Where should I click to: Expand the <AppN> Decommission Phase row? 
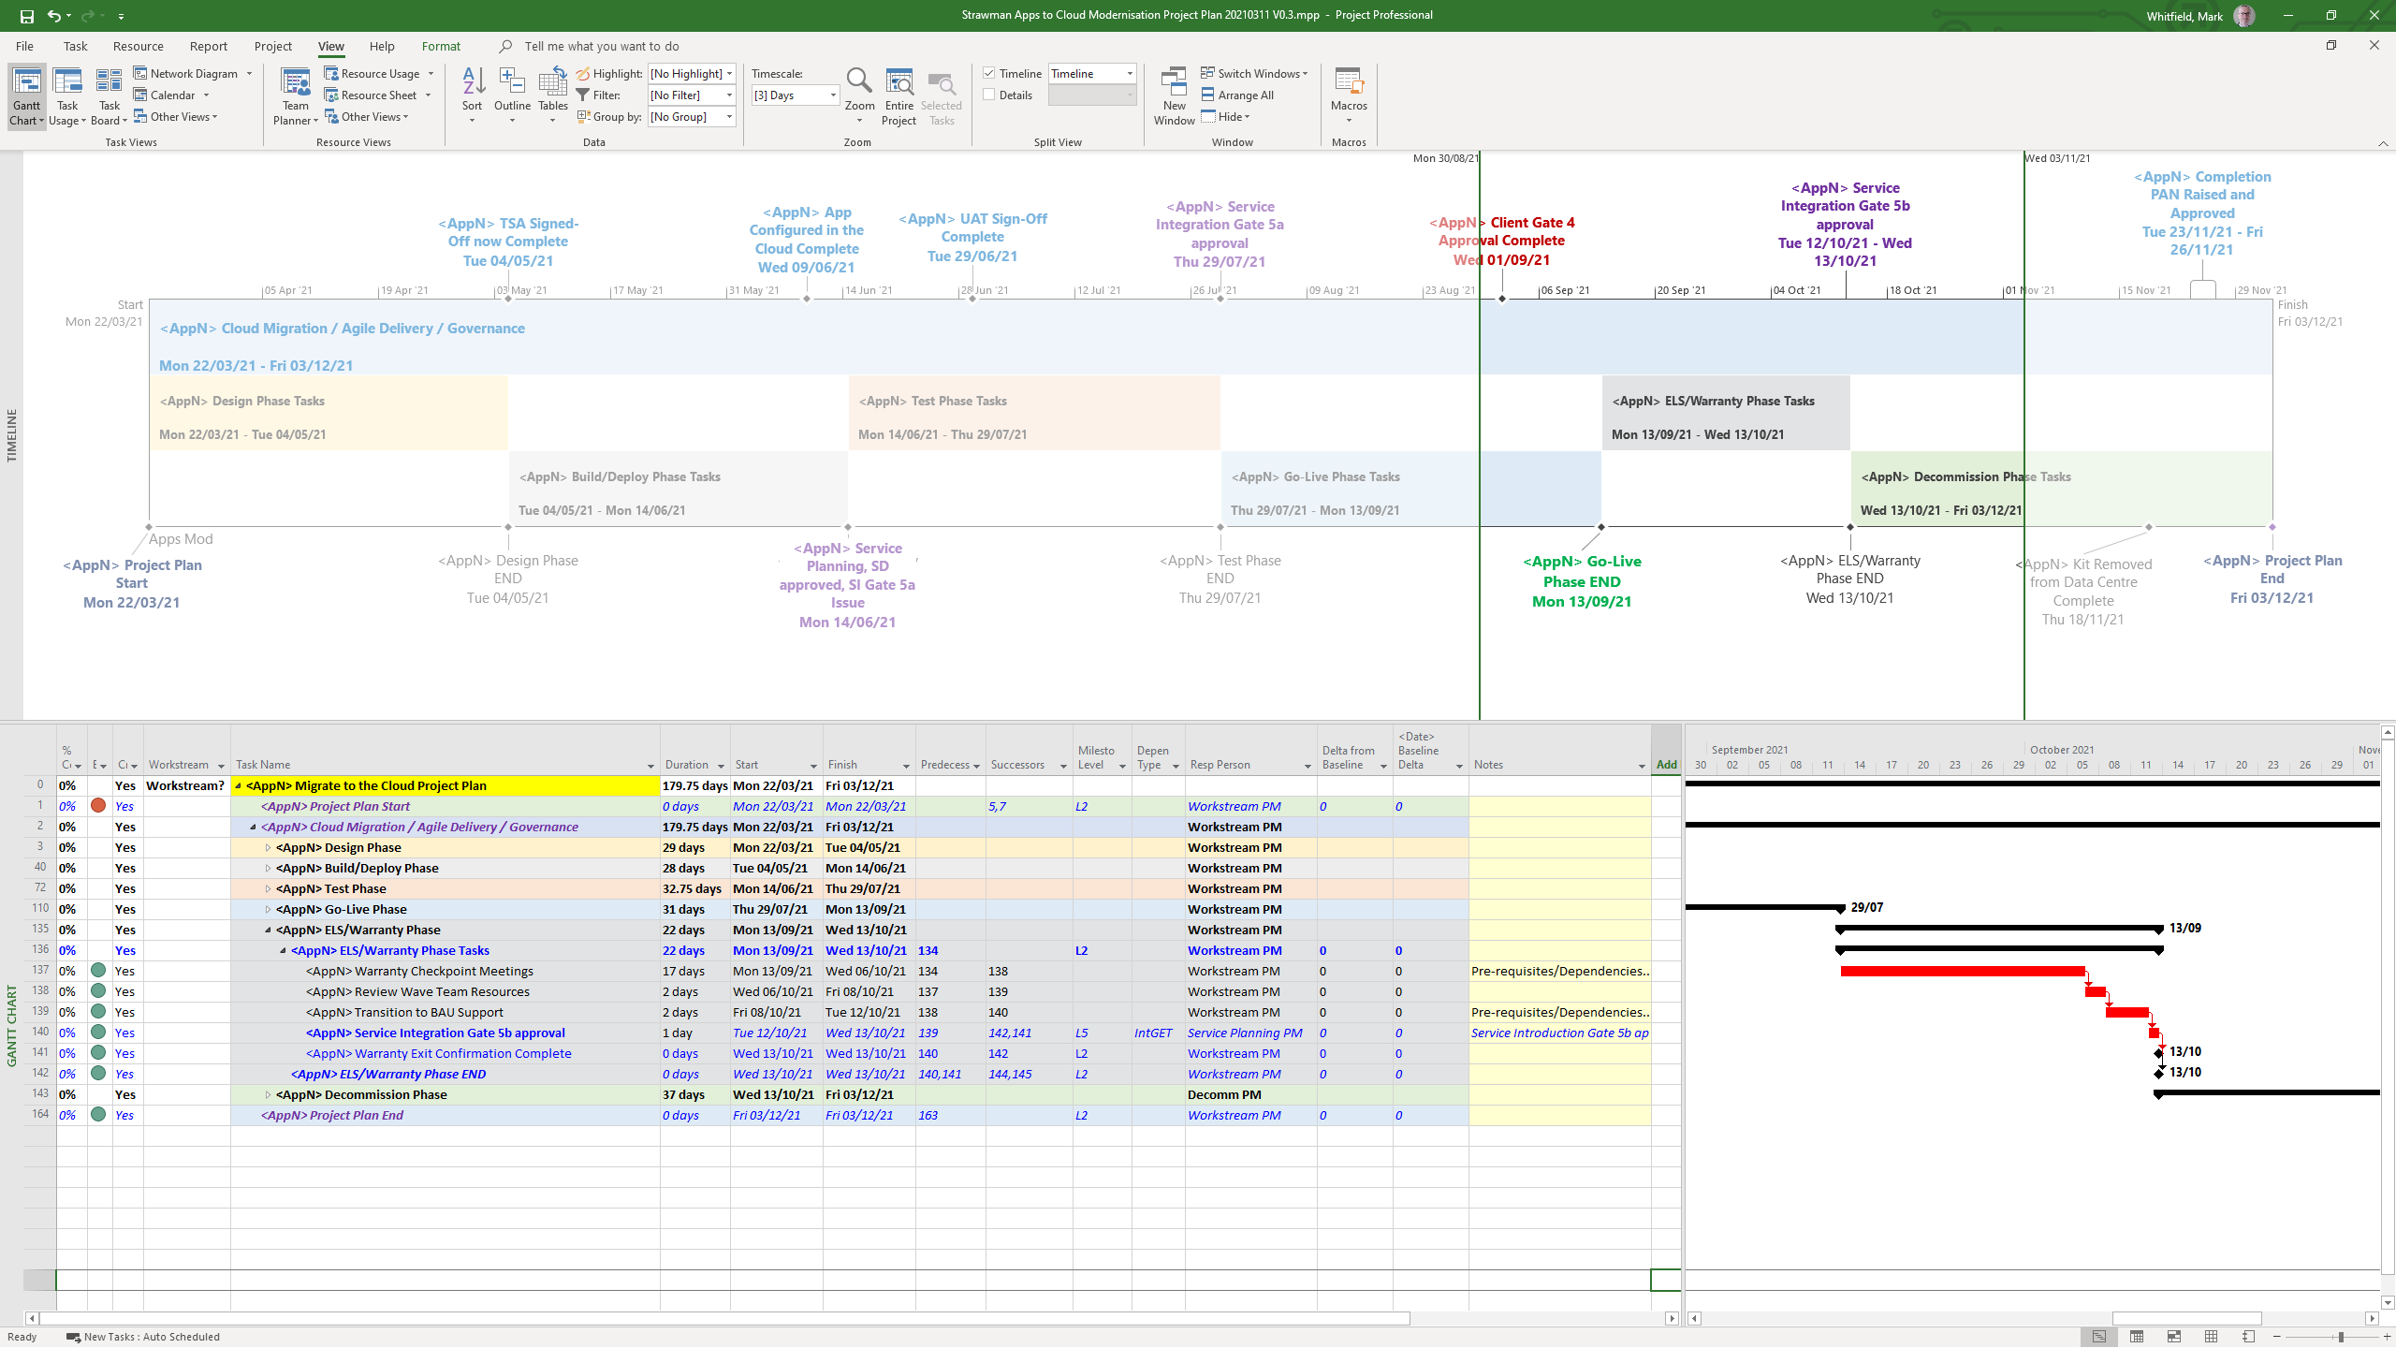pyautogui.click(x=268, y=1094)
